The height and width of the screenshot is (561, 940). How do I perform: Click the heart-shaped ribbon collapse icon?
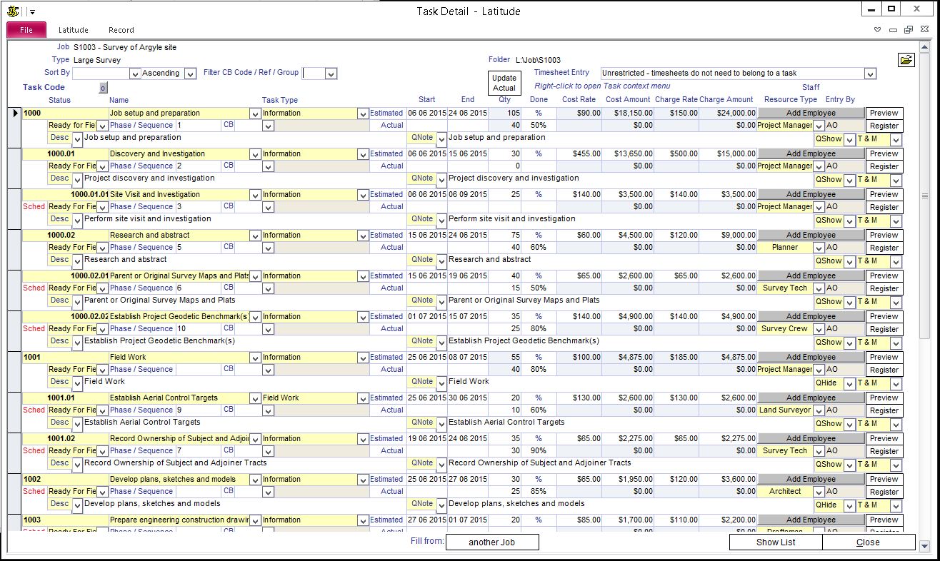pos(879,30)
